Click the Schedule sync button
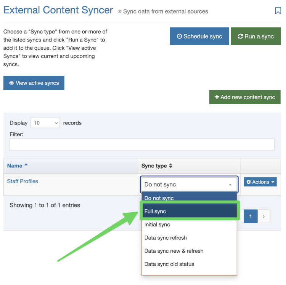 [x=199, y=36]
